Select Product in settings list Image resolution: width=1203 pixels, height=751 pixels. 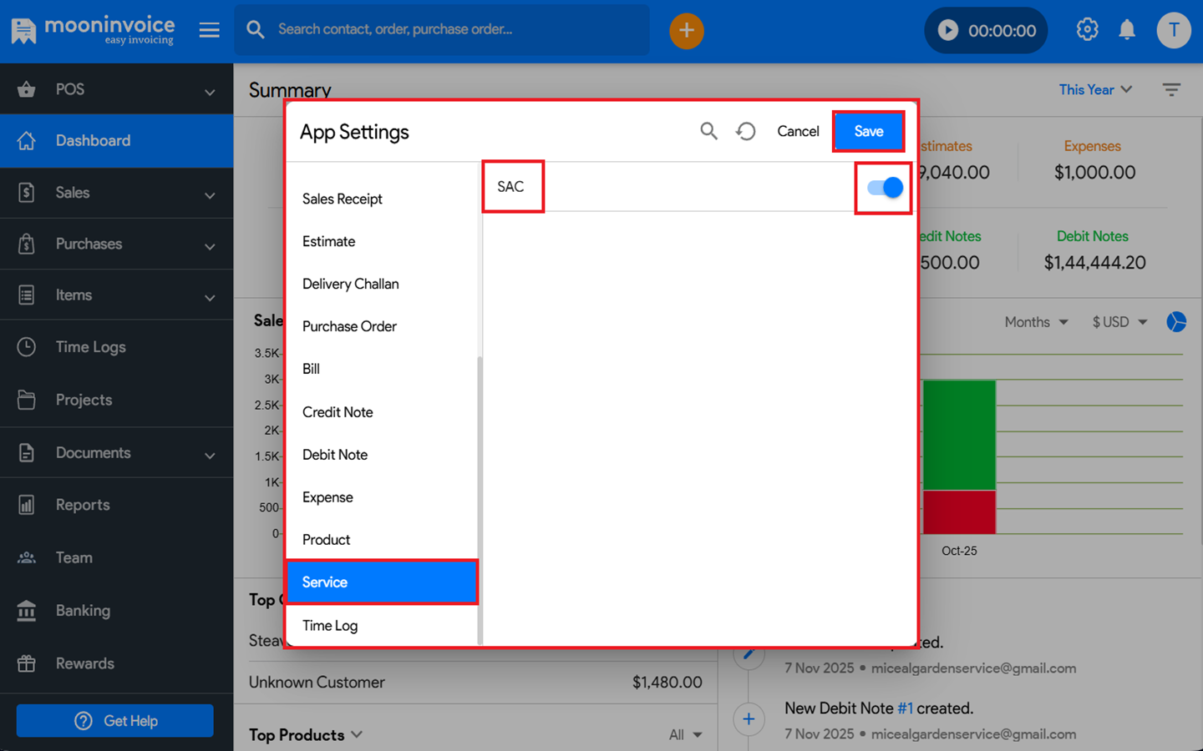coord(326,540)
